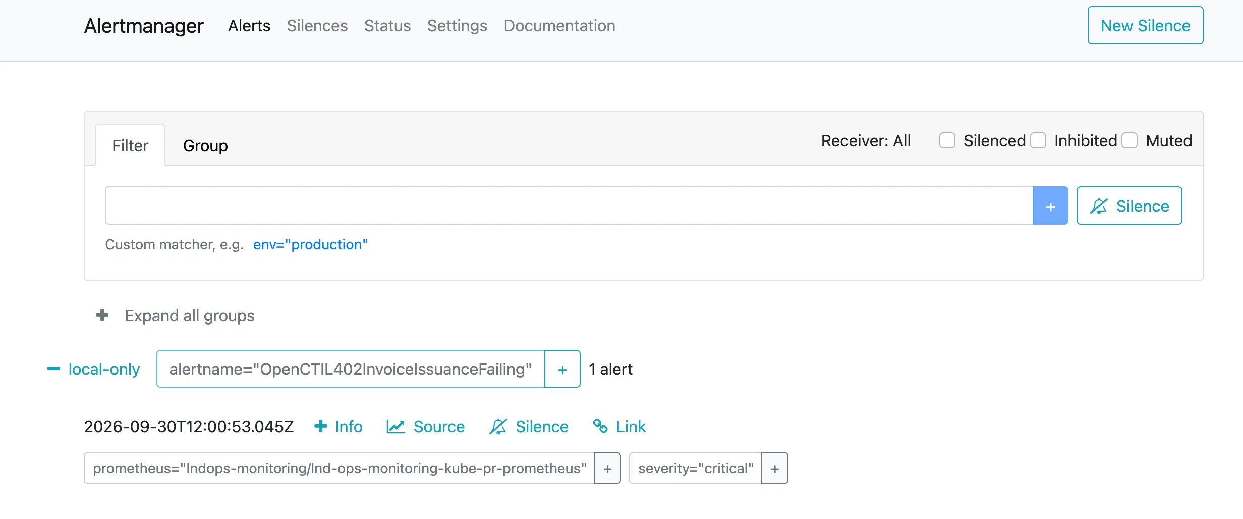Click the Alertmanager brand title
Image resolution: width=1243 pixels, height=519 pixels.
tap(144, 26)
